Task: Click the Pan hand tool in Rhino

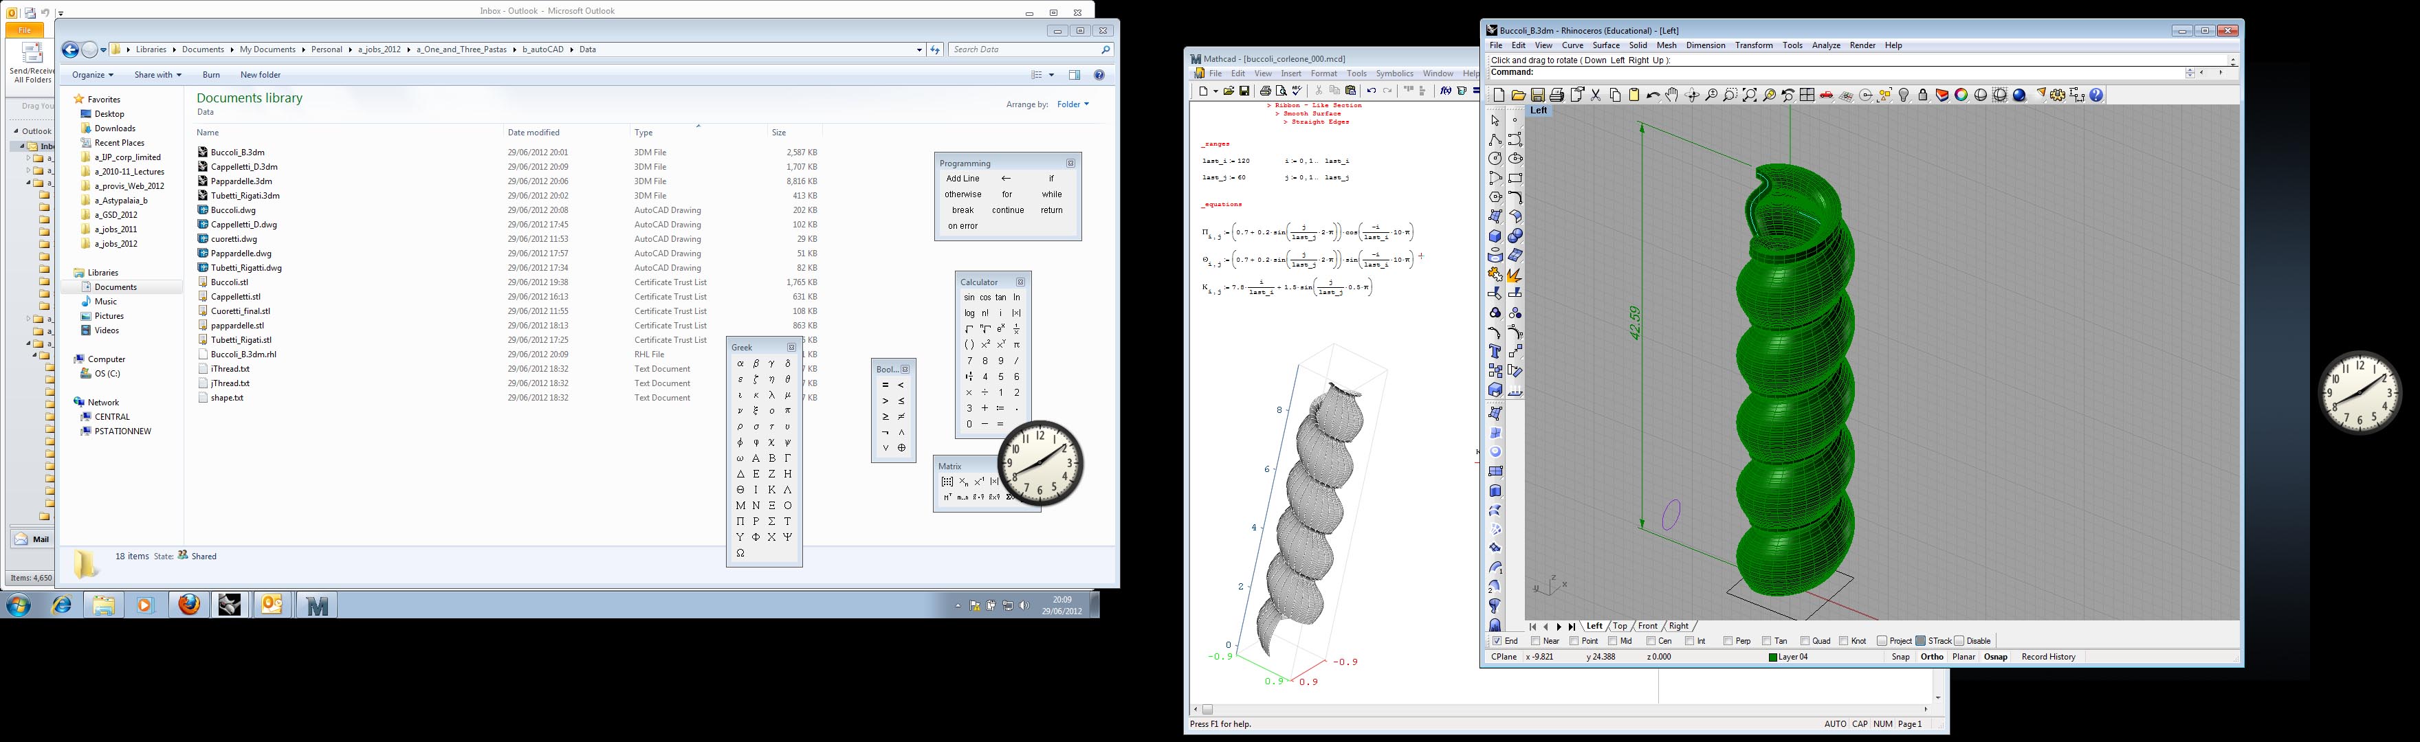Action: point(1671,95)
